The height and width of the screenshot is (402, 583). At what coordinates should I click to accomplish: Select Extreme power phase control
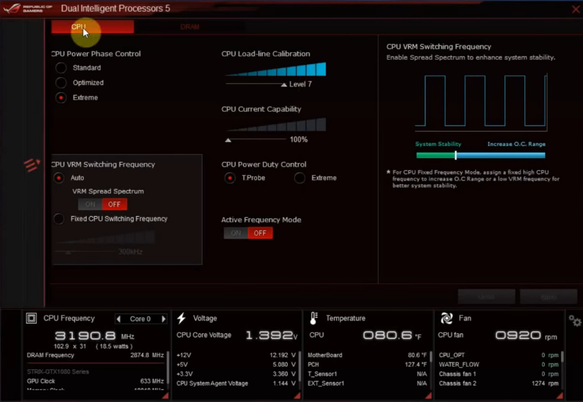click(x=61, y=97)
